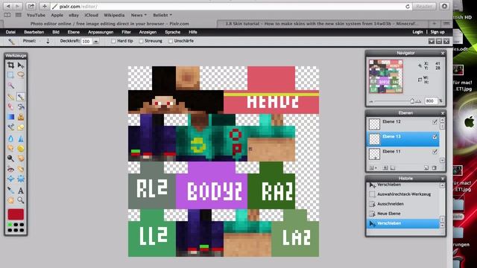Select the Crop tool
The height and width of the screenshot is (268, 477).
pos(10,65)
